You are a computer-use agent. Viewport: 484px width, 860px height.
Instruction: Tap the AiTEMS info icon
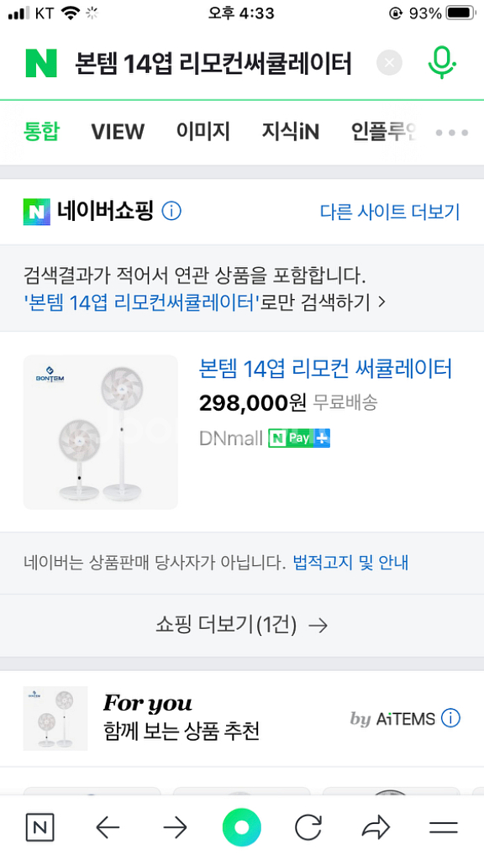(x=450, y=719)
